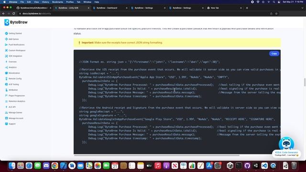Image resolution: width=306 pixels, height=172 pixels.
Task: Open Discord from the Dock
Action: pyautogui.click(x=46, y=166)
